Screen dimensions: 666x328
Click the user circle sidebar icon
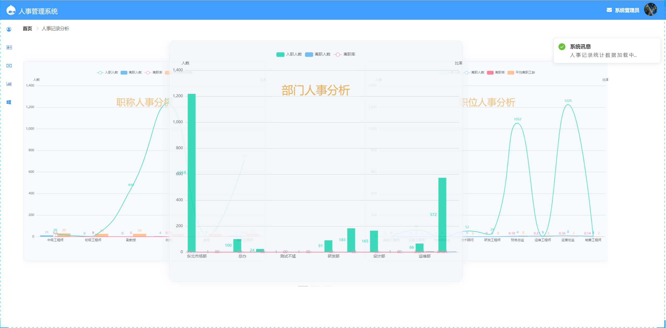[x=9, y=29]
